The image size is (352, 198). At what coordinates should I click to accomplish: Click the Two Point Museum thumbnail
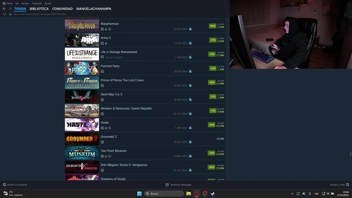82,153
